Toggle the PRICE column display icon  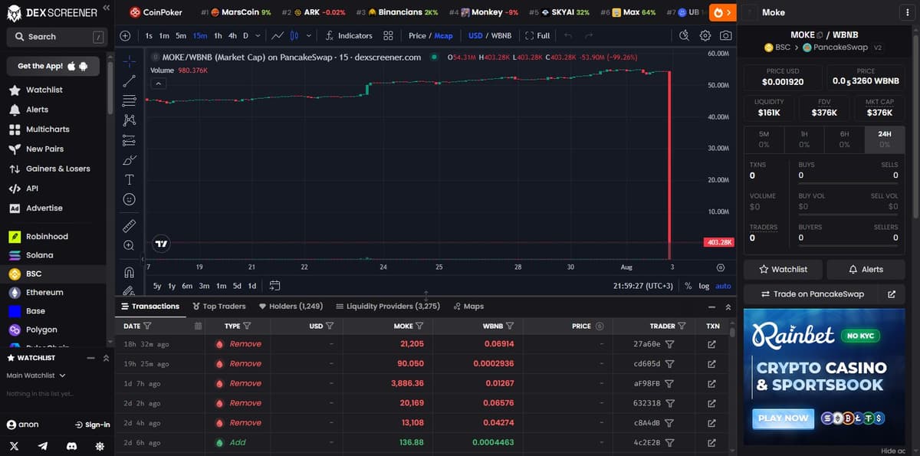click(x=600, y=326)
